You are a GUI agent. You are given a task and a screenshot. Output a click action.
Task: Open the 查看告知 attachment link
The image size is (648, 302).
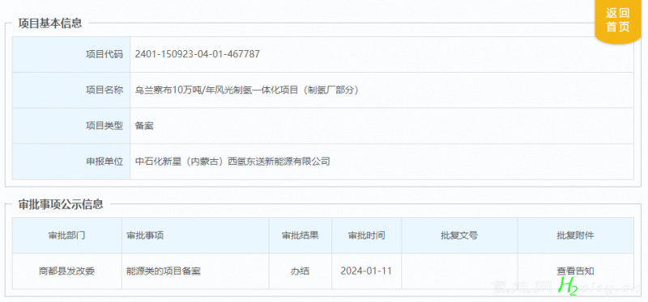click(575, 271)
